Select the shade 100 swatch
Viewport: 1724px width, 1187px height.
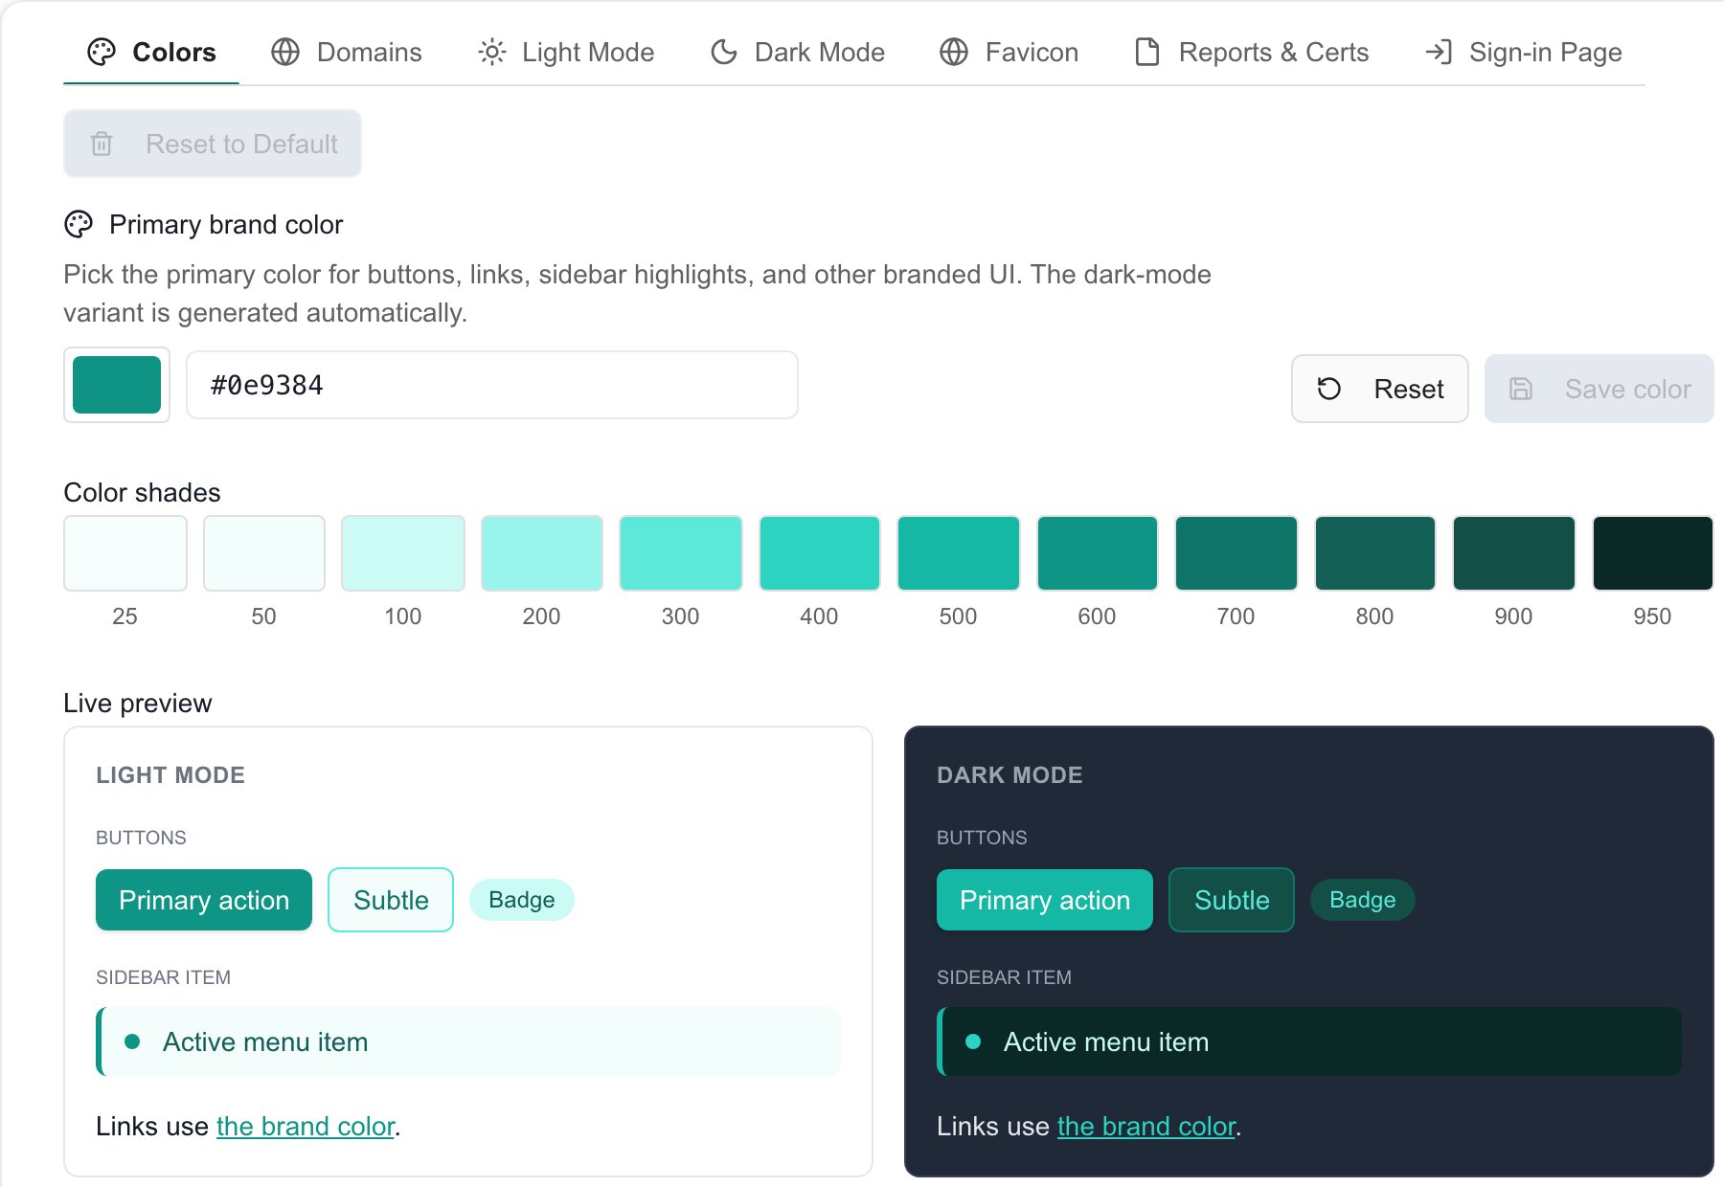pos(403,553)
